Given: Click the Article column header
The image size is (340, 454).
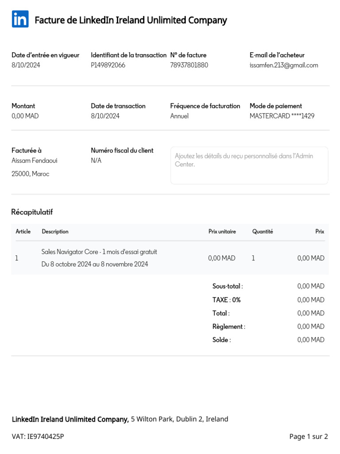Looking at the screenshot, I should [23, 231].
